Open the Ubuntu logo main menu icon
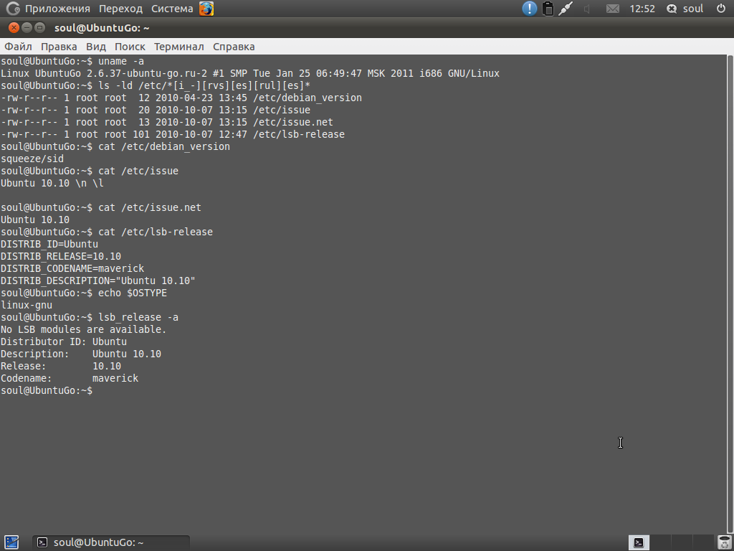The width and height of the screenshot is (734, 551). [13, 9]
